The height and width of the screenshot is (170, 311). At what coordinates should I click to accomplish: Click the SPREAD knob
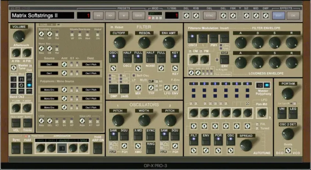pyautogui.click(x=246, y=145)
